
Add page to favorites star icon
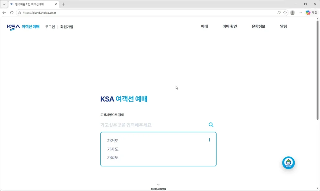[x=285, y=12]
